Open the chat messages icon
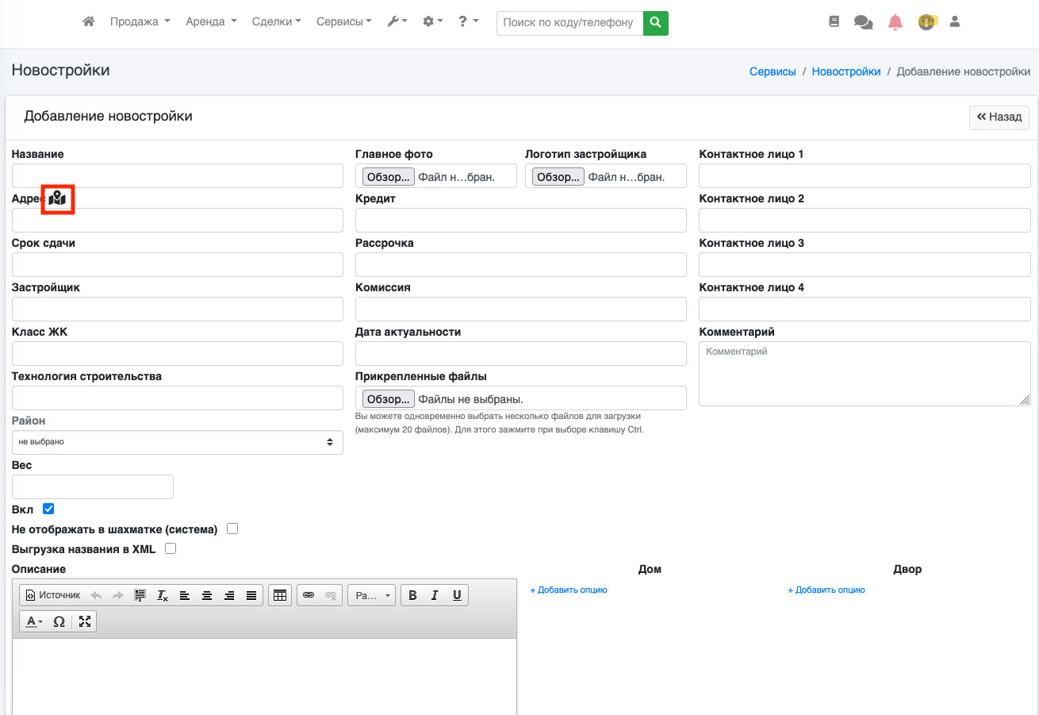 click(x=863, y=22)
